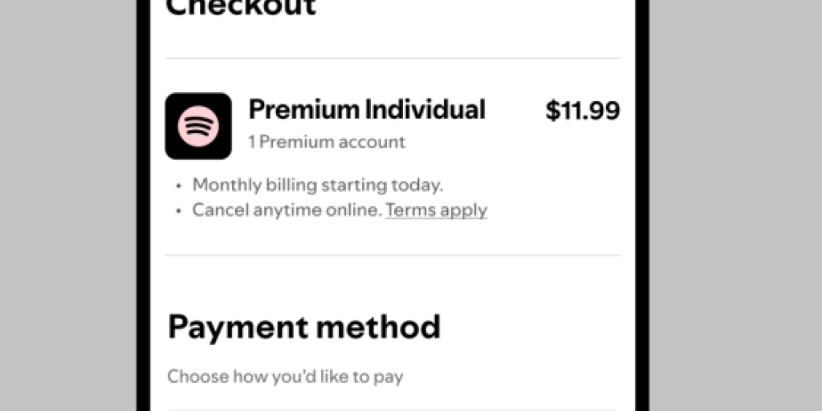The width and height of the screenshot is (822, 411).
Task: Click the divider line above Payment method
Action: click(393, 255)
